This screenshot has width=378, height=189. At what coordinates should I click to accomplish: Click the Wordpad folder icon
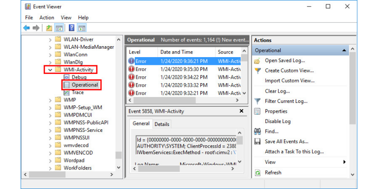point(58,160)
